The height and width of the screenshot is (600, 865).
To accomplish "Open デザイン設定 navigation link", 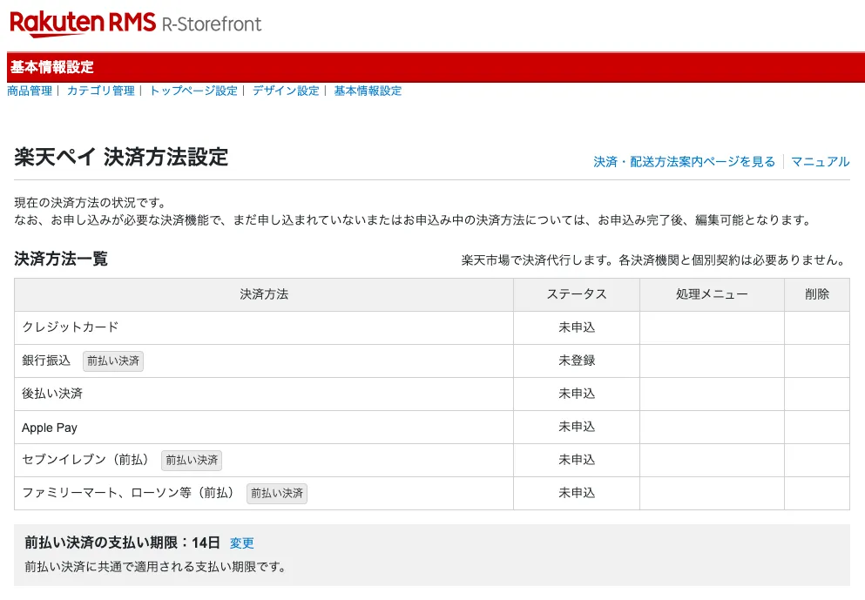I will [286, 91].
